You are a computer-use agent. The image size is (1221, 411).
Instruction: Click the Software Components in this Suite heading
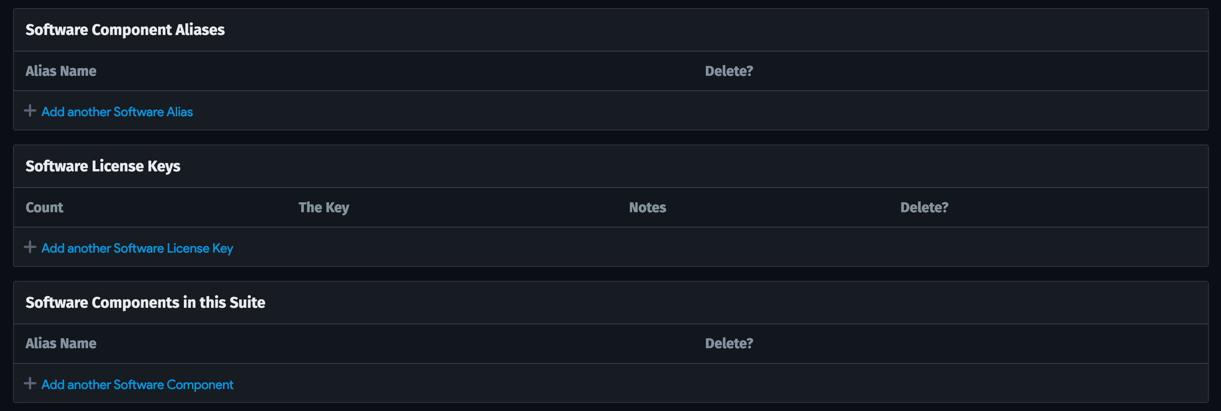point(145,302)
